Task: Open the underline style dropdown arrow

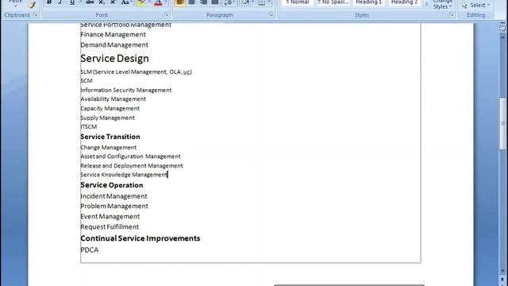Action: pyautogui.click(x=80, y=2)
